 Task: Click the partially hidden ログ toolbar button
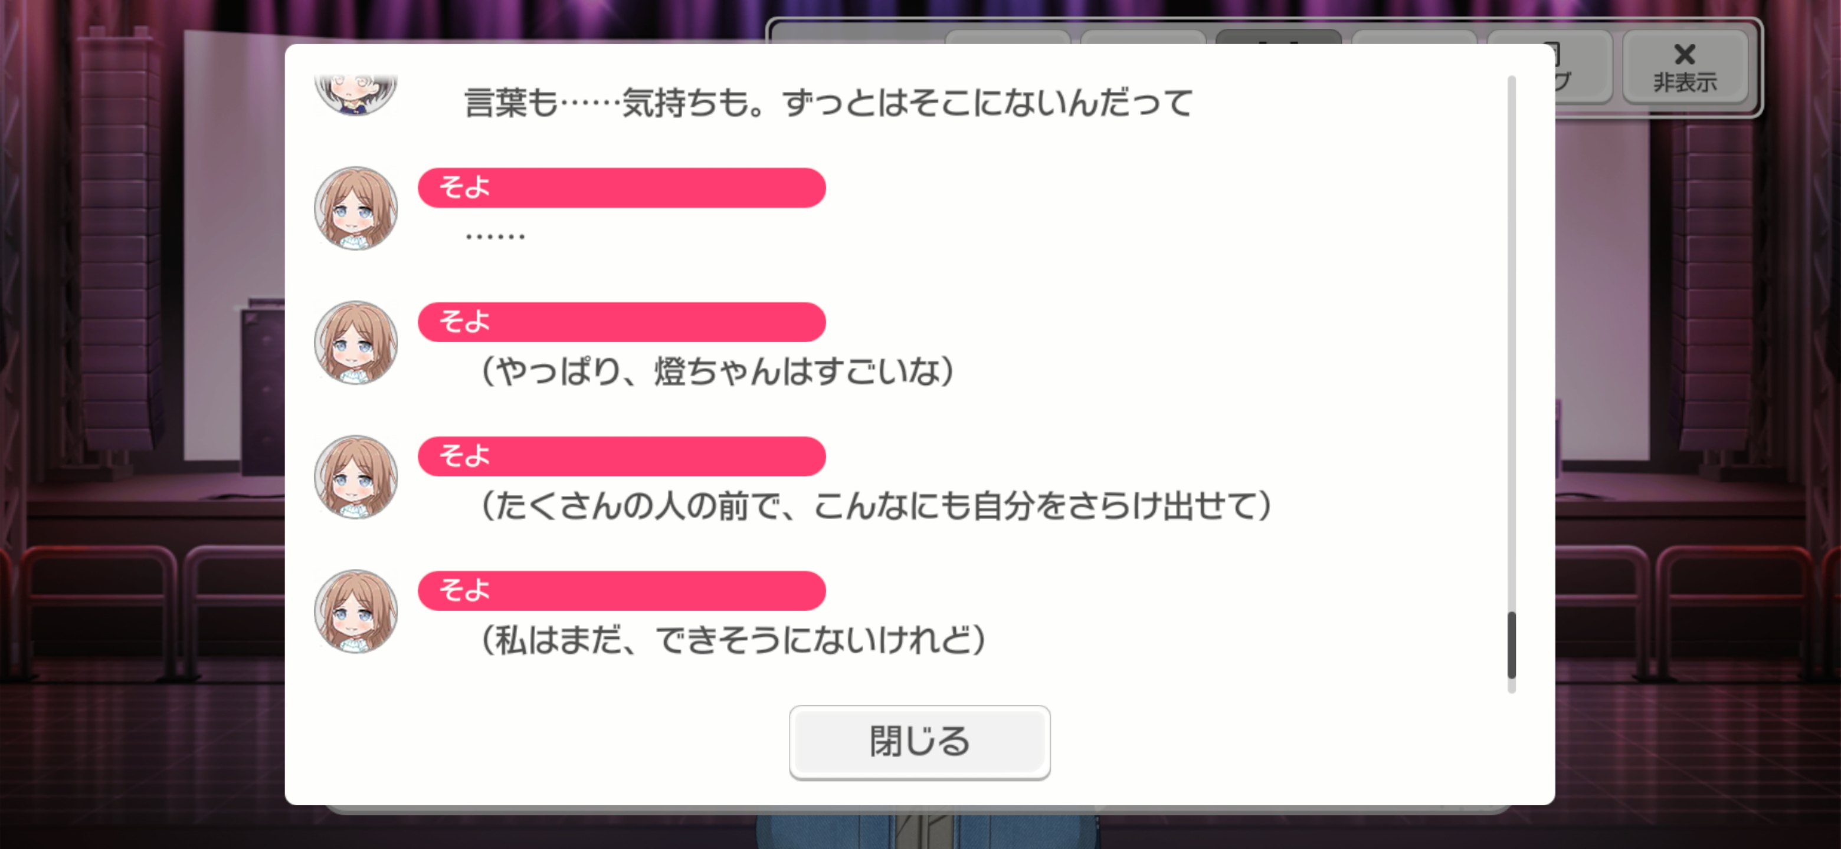pos(1583,68)
